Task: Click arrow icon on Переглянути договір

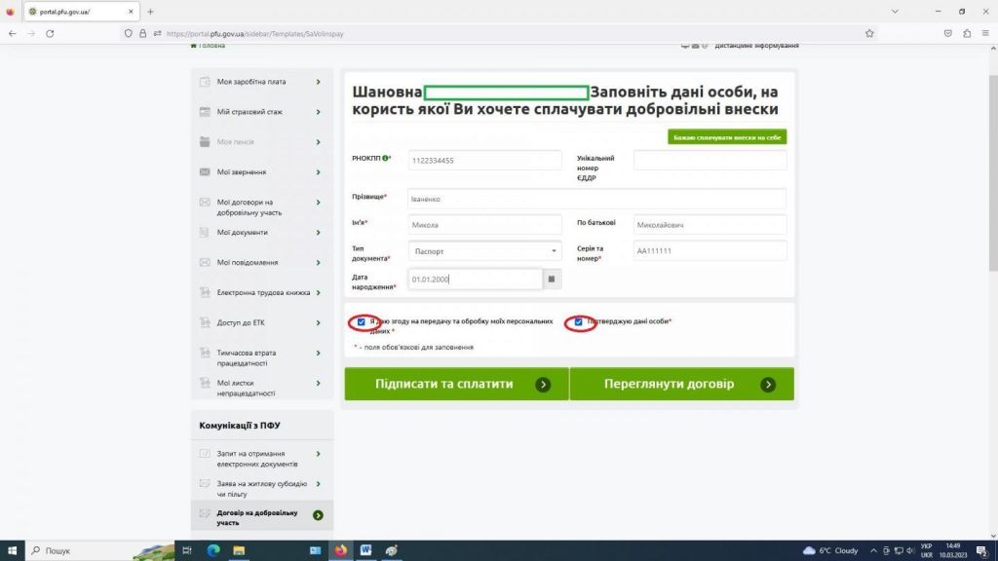Action: [768, 384]
